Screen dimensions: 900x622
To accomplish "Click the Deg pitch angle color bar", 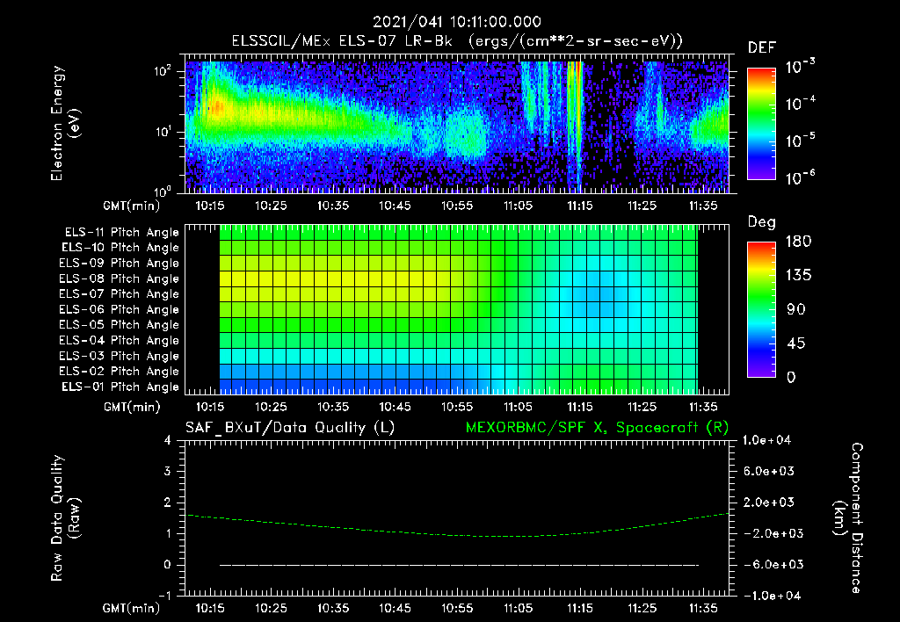I will click(x=761, y=310).
